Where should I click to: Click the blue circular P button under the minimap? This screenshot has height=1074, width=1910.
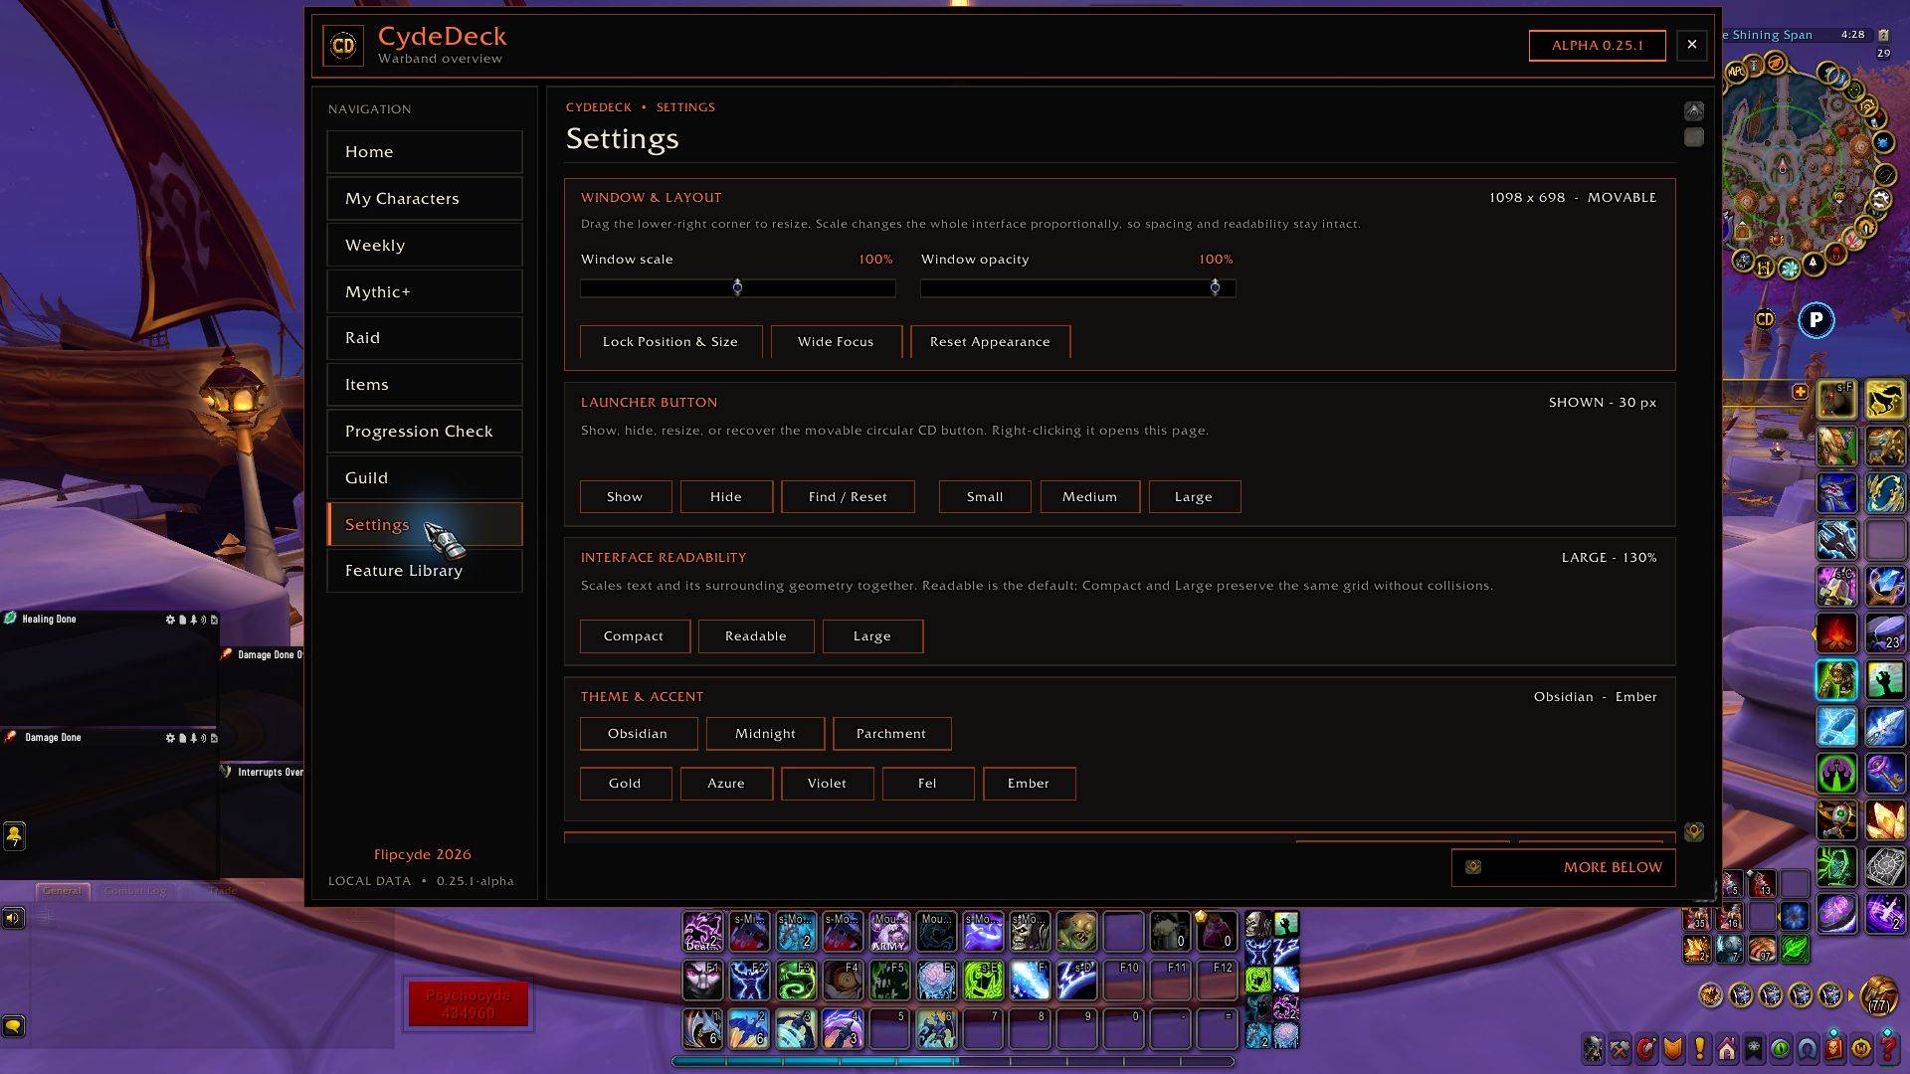pyautogui.click(x=1815, y=320)
